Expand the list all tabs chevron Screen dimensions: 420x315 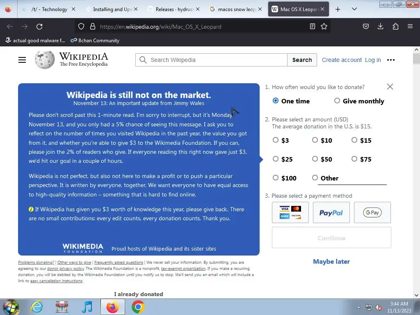pos(354,9)
